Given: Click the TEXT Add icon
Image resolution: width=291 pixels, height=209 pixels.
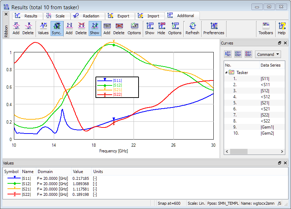Looking at the screenshot, I should [107, 28].
